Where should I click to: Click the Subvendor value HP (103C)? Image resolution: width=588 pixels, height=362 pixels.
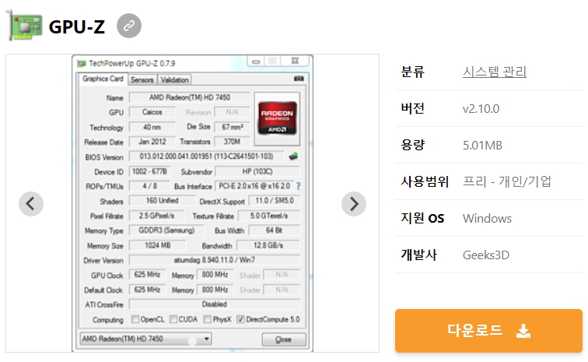tap(257, 171)
